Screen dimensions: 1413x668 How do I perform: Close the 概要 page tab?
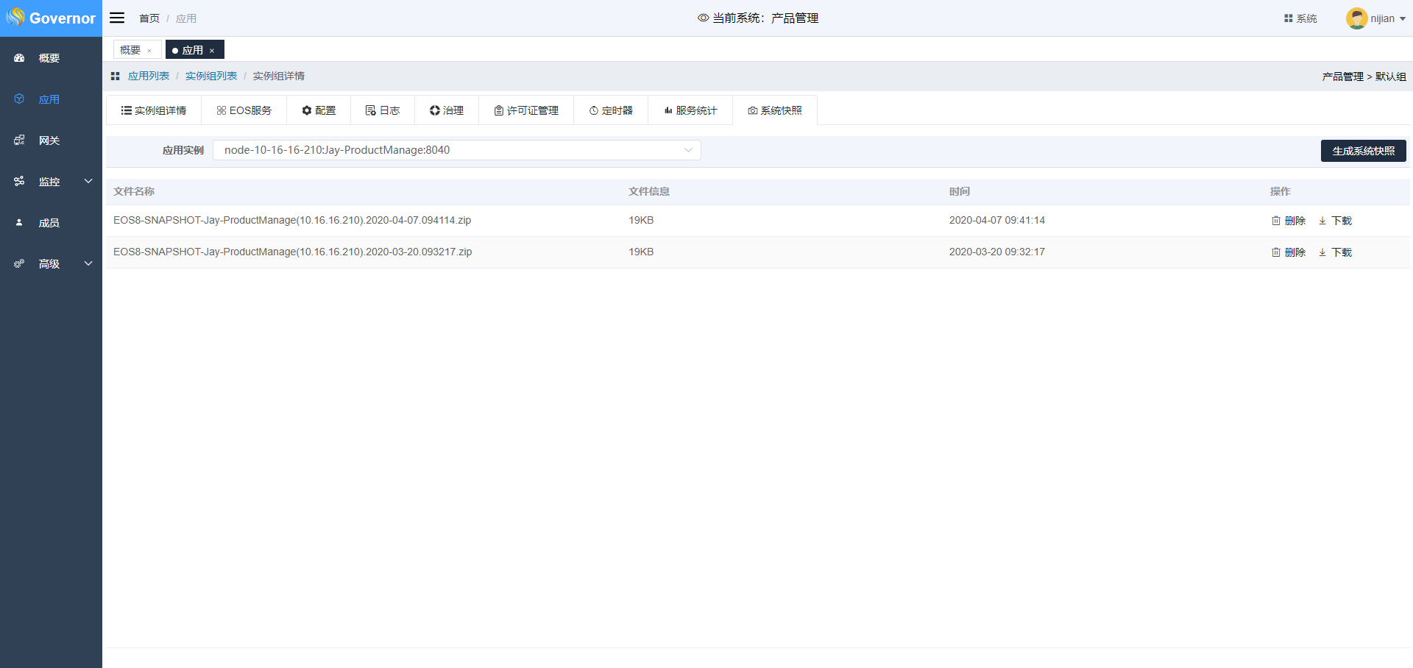[x=149, y=51]
